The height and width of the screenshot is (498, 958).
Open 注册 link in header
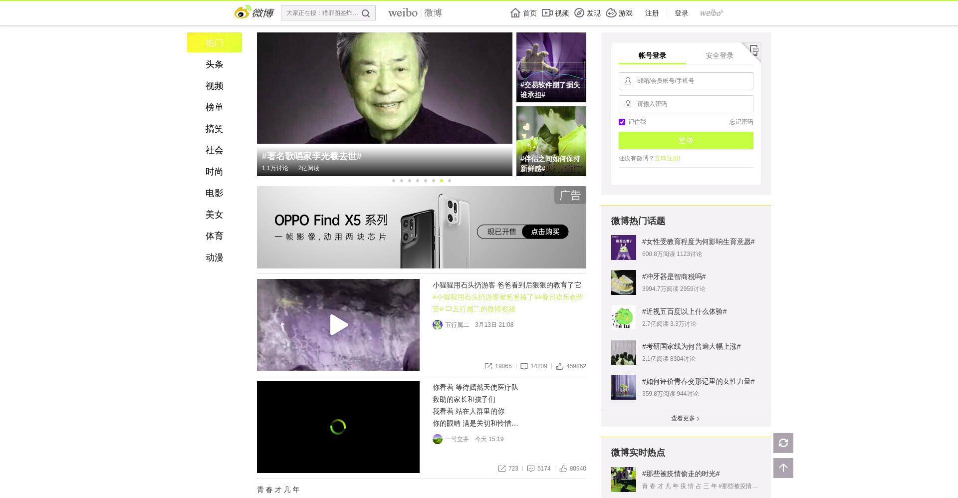[x=652, y=13]
